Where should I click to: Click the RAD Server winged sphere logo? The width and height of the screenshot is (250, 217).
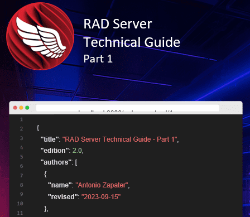tap(40, 36)
